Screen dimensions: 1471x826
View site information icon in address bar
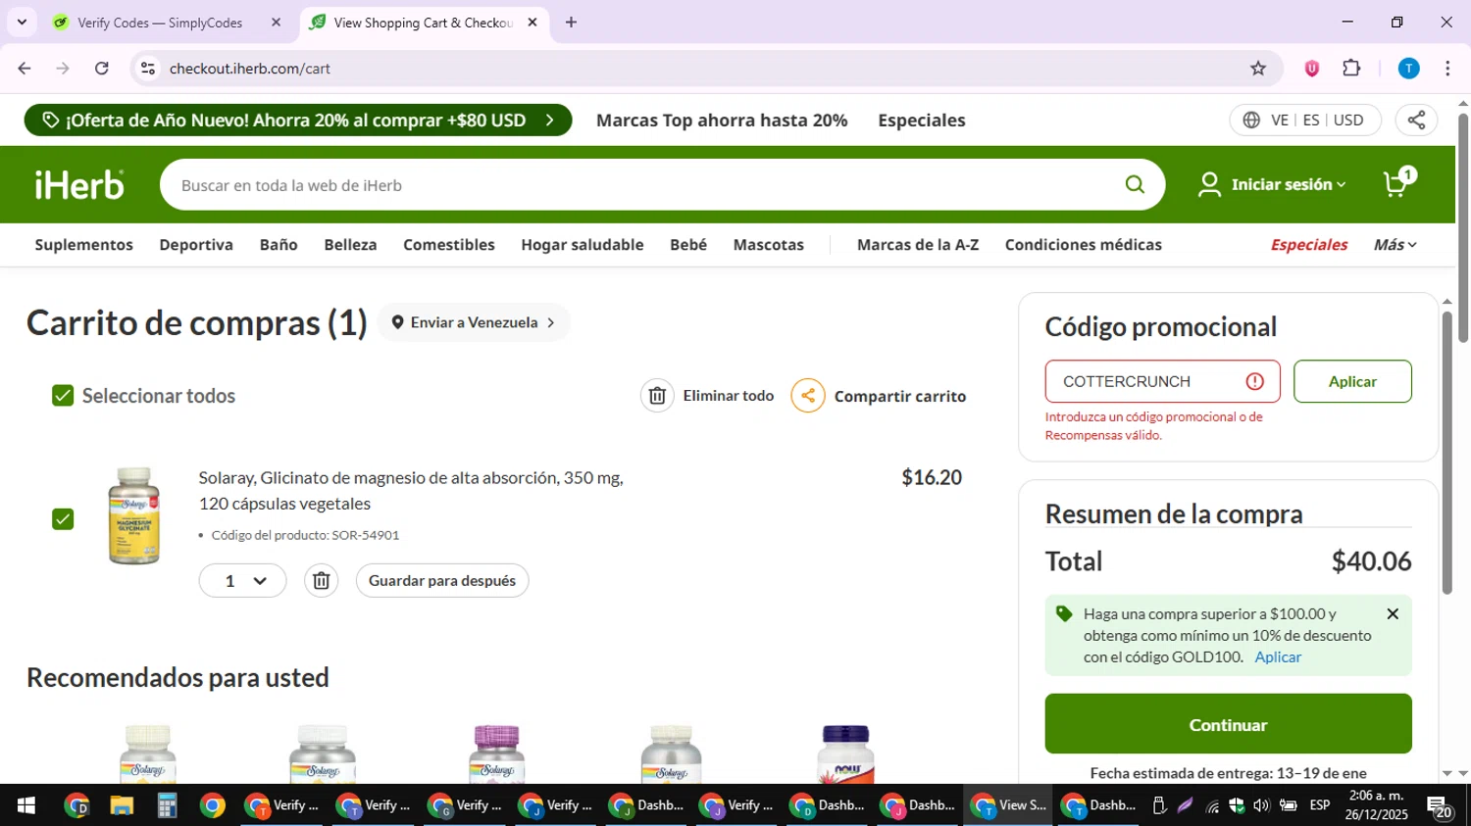click(x=148, y=68)
